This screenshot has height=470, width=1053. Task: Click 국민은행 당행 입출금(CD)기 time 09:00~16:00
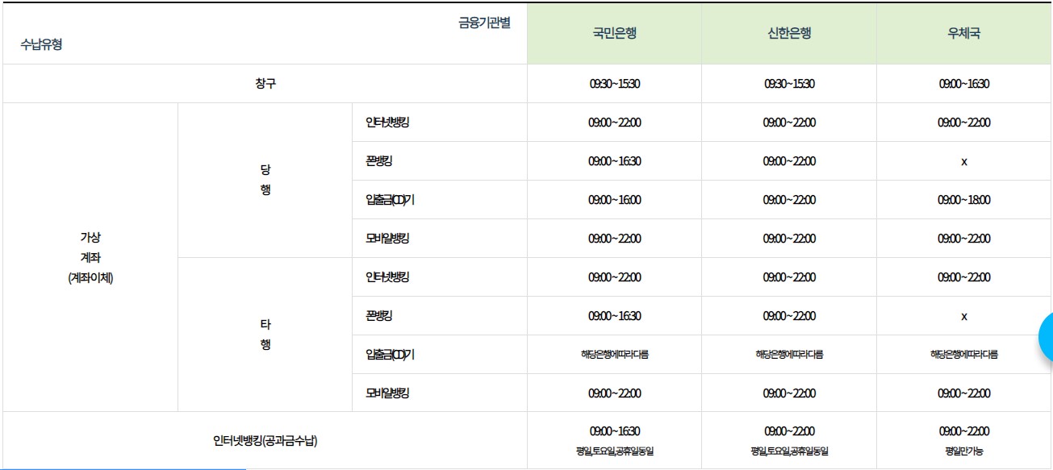(x=614, y=200)
